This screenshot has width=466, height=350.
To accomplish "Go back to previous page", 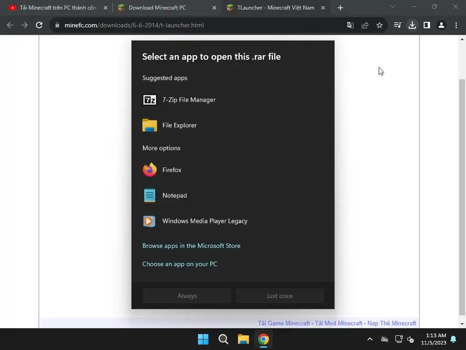I will [10, 26].
